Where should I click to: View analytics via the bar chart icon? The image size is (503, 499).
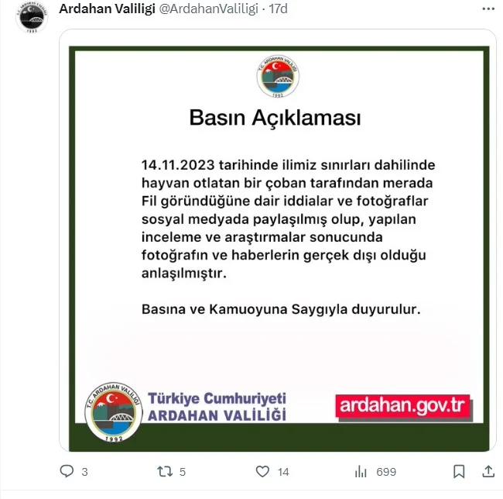[x=361, y=471]
